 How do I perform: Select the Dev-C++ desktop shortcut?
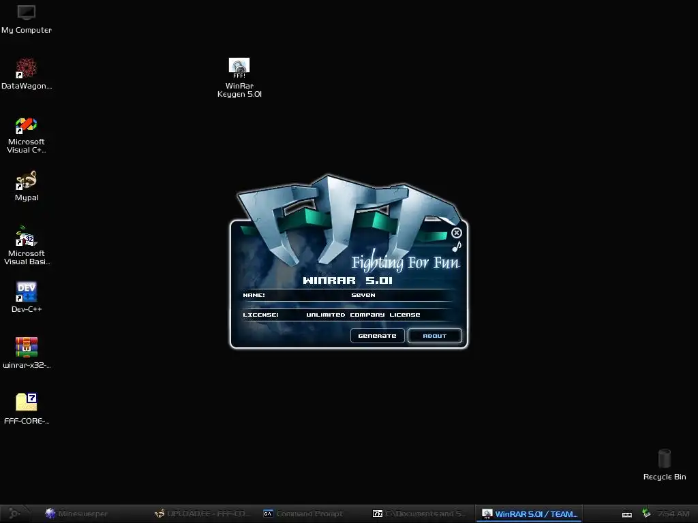click(27, 297)
